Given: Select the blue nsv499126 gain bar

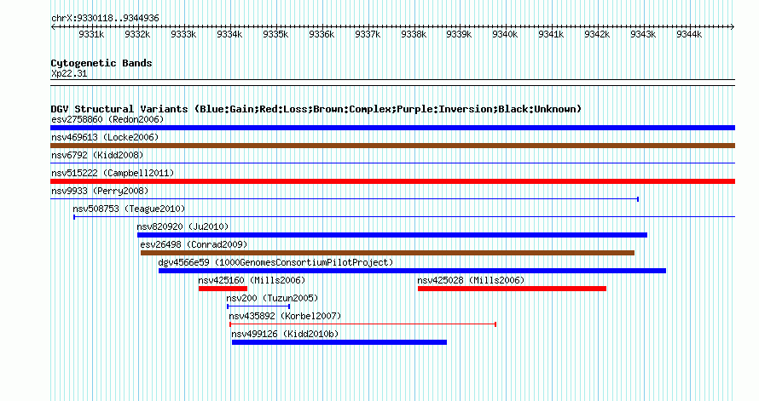Looking at the screenshot, I should coord(339,342).
